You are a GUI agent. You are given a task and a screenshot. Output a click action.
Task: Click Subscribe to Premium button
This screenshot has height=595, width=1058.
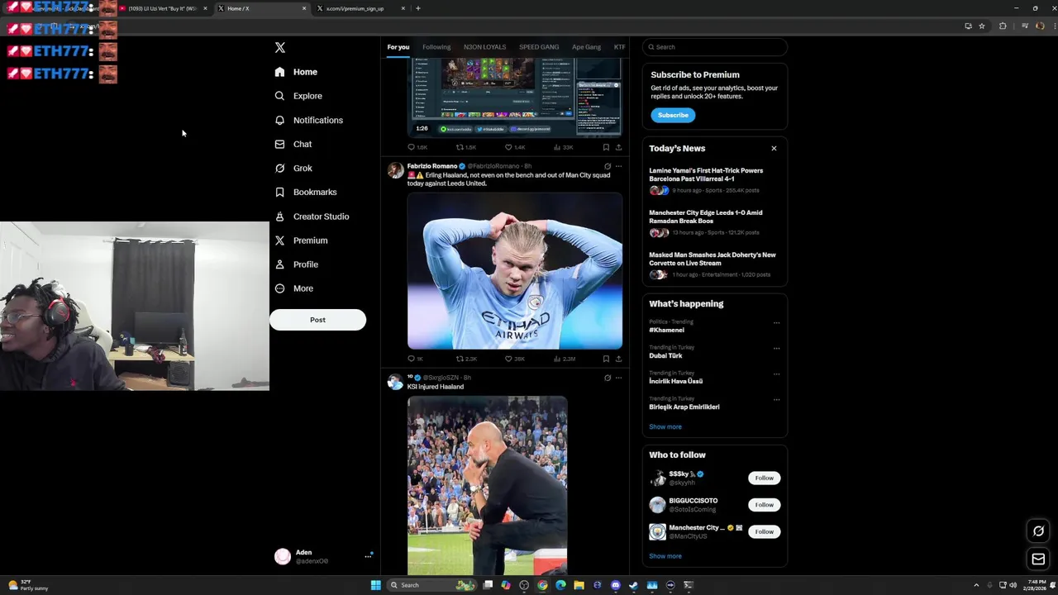point(673,115)
